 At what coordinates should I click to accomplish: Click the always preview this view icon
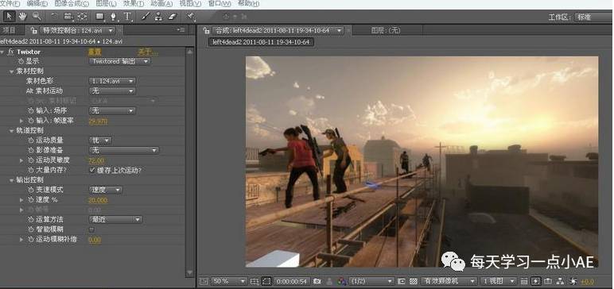tap(203, 281)
